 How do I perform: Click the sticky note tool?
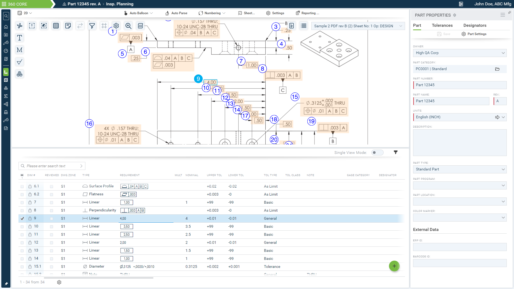[68, 26]
